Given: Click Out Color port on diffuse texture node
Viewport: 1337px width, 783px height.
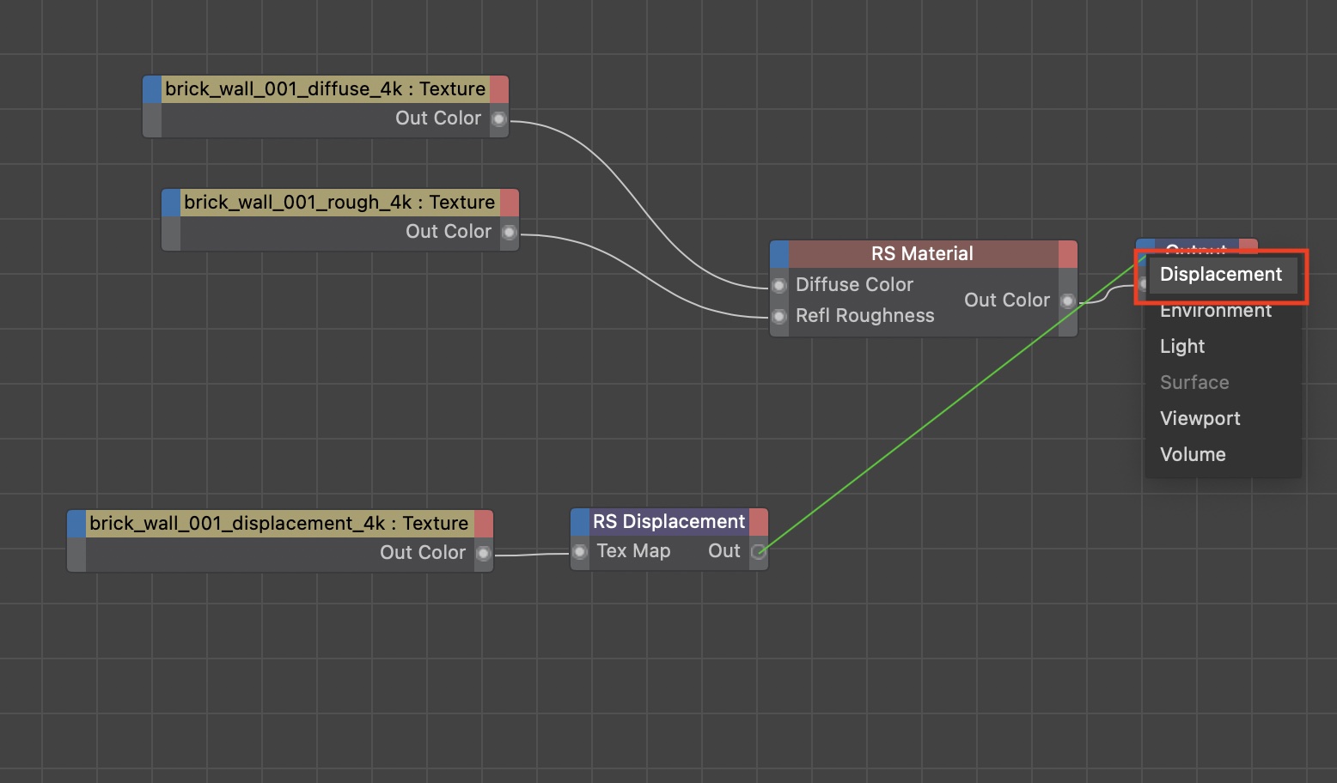Looking at the screenshot, I should (498, 118).
